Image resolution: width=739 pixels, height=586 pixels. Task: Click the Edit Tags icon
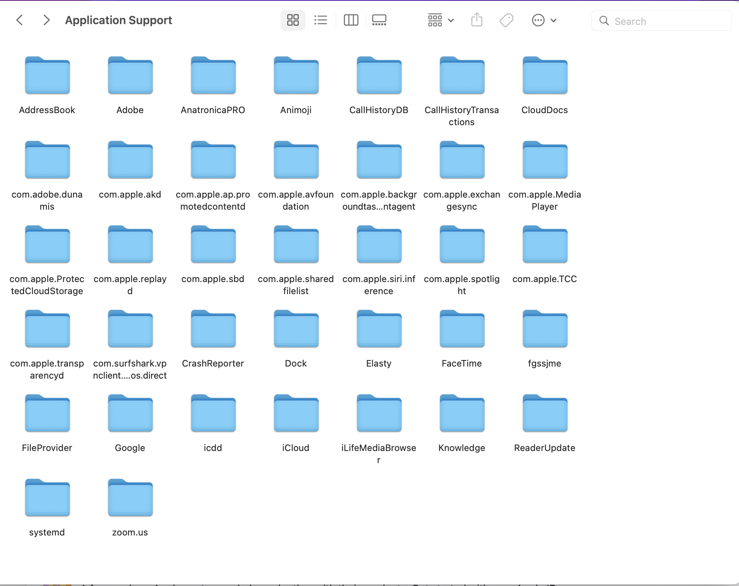506,20
